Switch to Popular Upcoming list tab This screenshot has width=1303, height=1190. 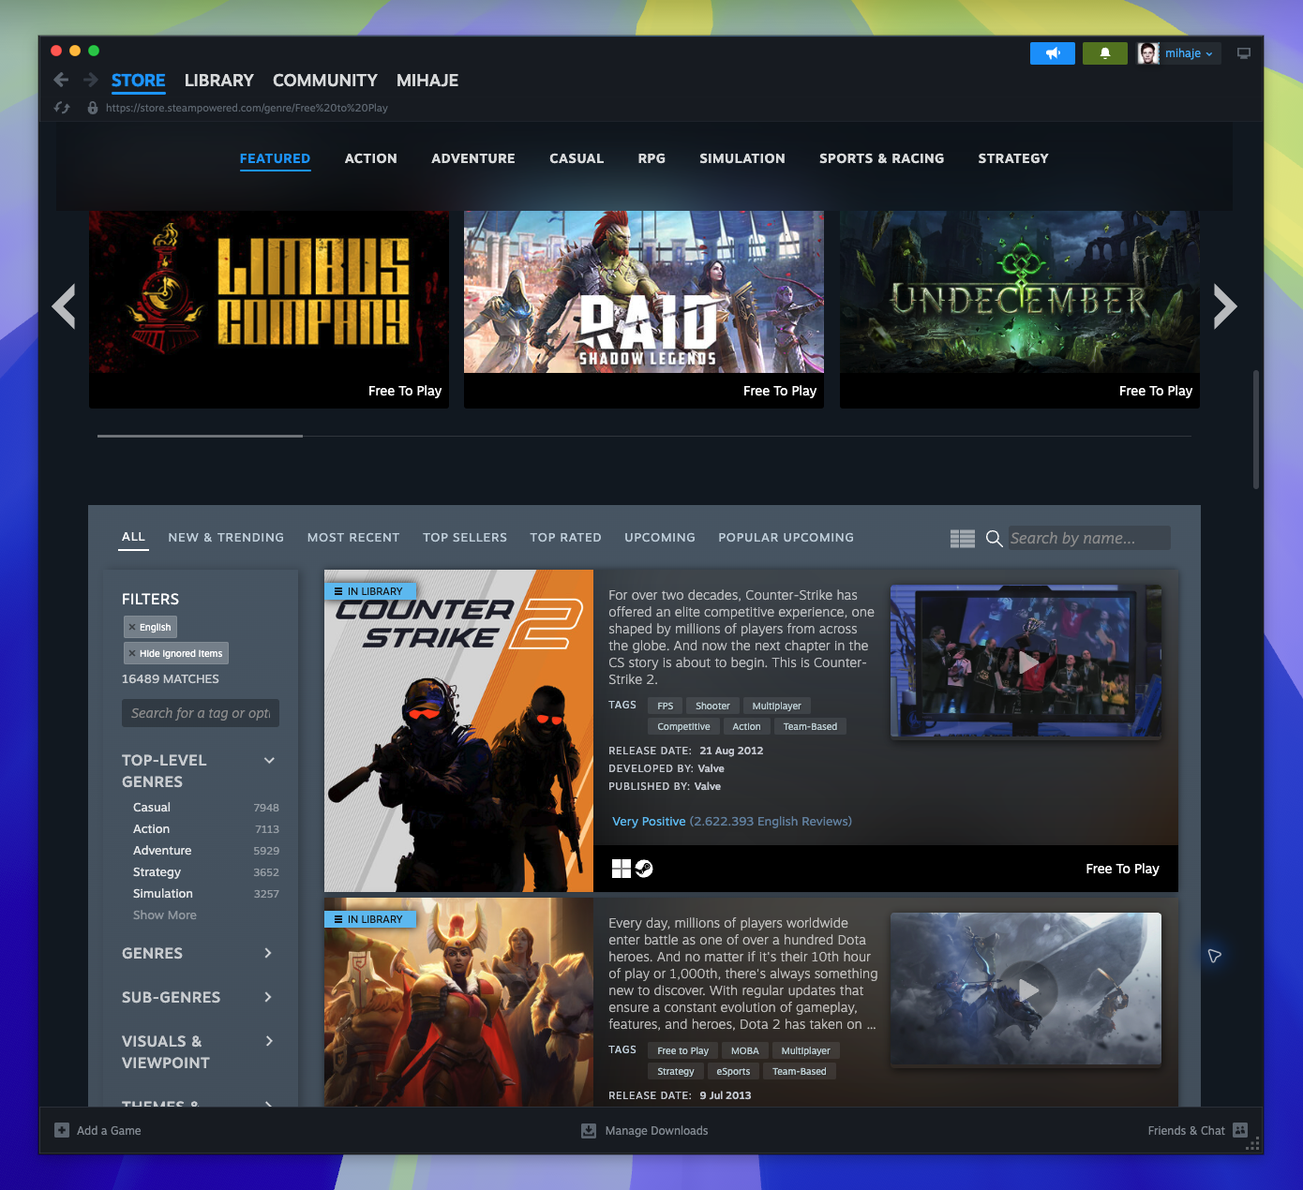point(786,537)
